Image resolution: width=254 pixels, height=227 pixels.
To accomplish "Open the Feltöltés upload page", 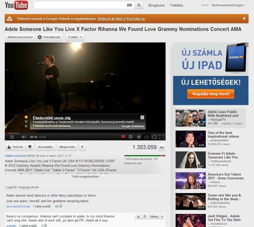I will click(x=177, y=5).
